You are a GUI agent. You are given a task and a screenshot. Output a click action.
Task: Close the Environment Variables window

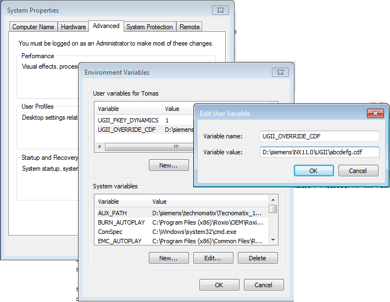coord(280,72)
